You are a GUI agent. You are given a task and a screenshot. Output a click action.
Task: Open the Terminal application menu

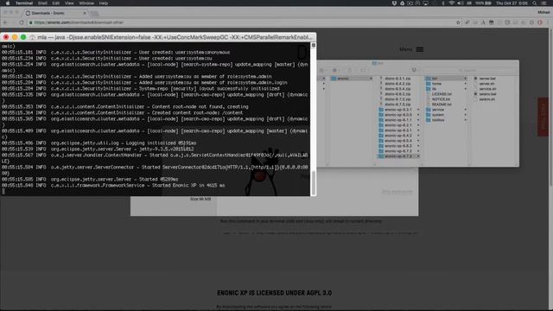pos(24,3)
